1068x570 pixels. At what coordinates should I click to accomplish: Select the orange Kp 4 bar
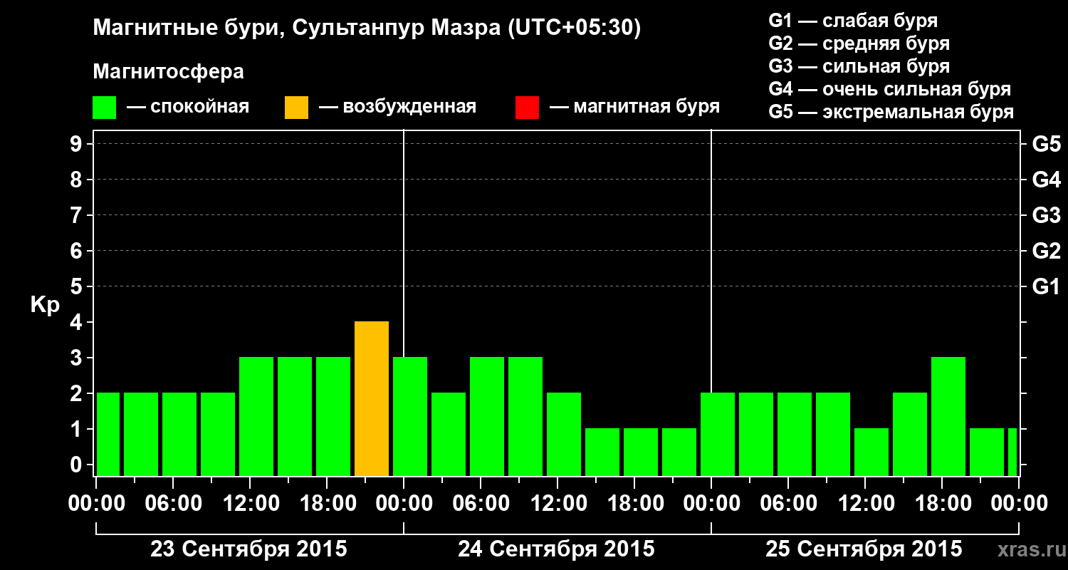pos(372,399)
